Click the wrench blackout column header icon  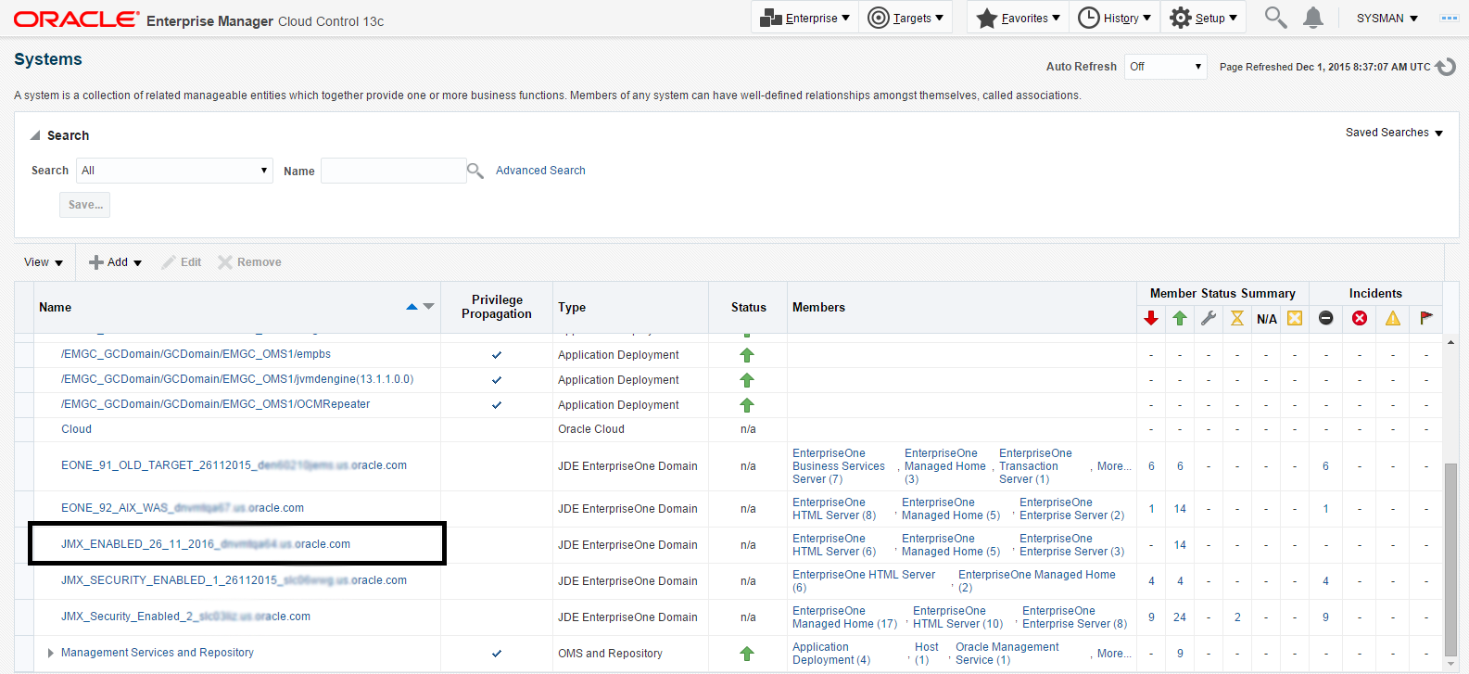(x=1209, y=318)
